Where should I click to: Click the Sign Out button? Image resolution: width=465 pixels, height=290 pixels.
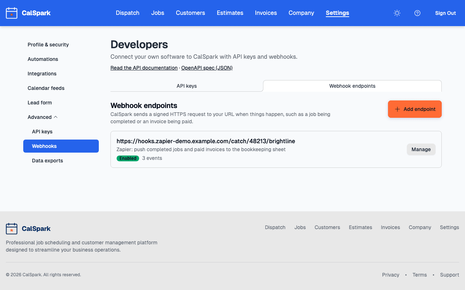pyautogui.click(x=445, y=13)
